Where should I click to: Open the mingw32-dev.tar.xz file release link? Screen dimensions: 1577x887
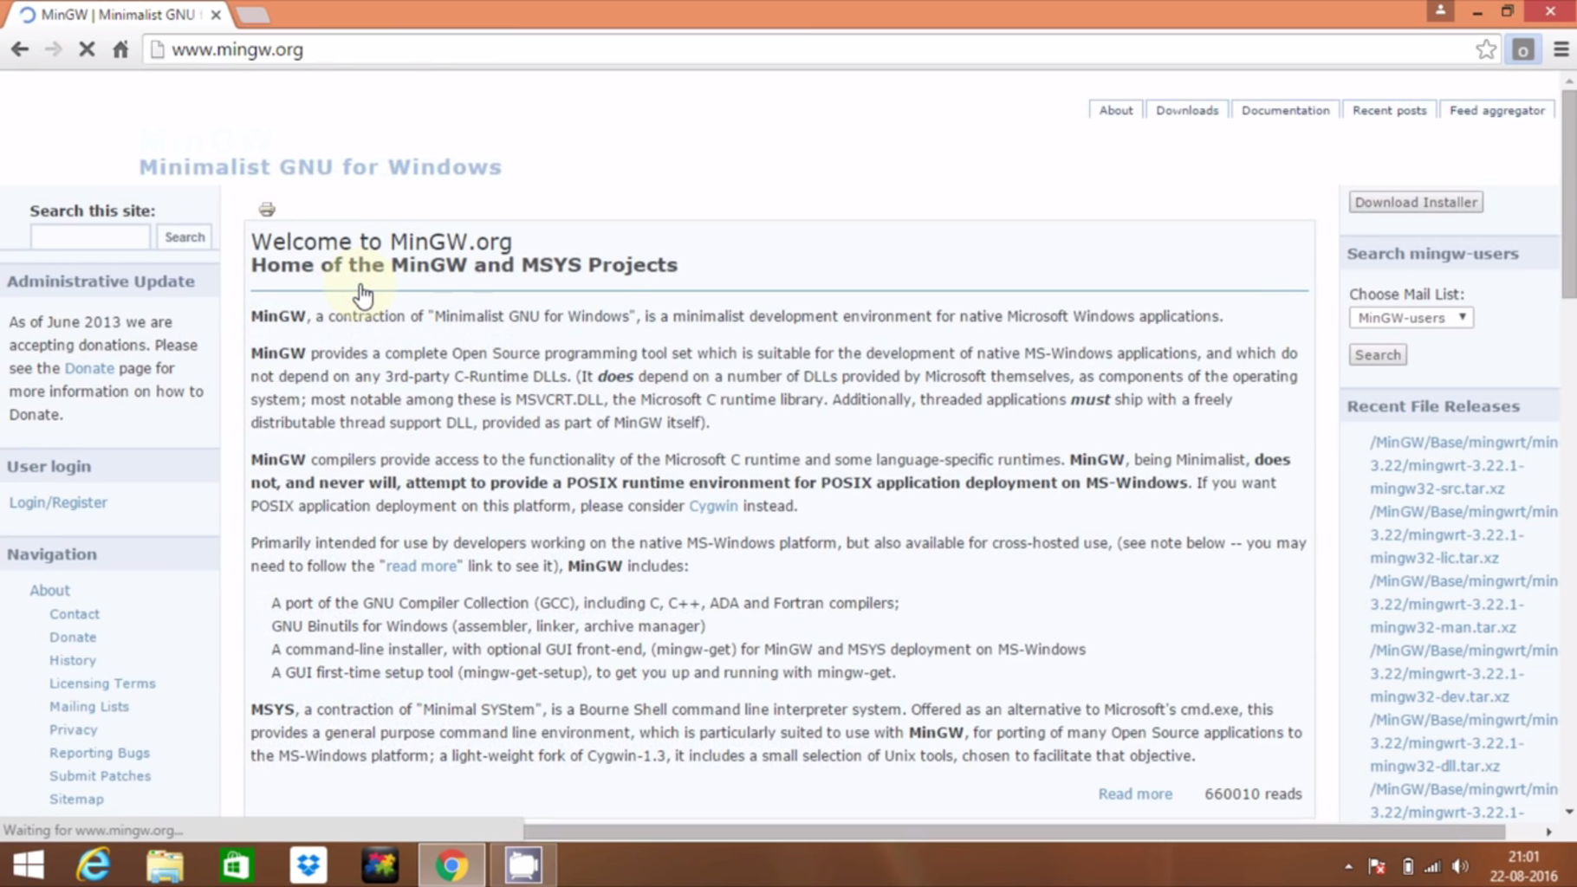click(1463, 673)
